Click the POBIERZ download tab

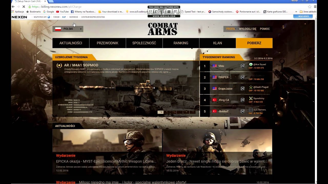tap(254, 43)
